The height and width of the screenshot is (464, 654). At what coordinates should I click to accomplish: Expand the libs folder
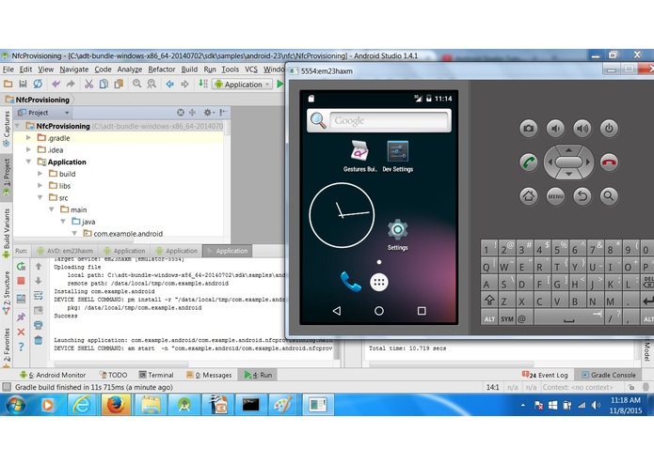[x=40, y=186]
